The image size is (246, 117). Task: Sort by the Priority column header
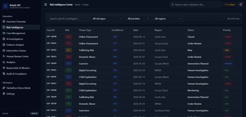click(227, 30)
